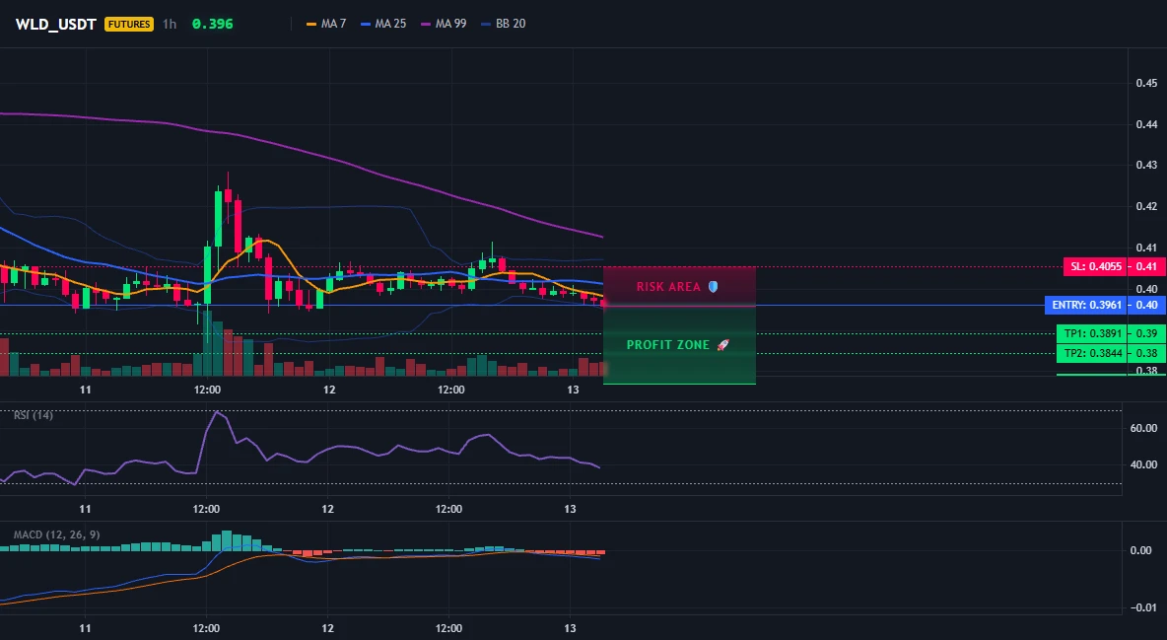This screenshot has height=640, width=1167.
Task: Click the TP1: 0.3891 price tag
Action: [1092, 333]
